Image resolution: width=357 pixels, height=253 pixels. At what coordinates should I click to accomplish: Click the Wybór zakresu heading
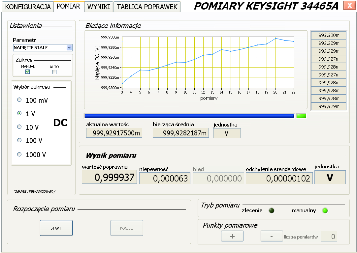[32, 87]
